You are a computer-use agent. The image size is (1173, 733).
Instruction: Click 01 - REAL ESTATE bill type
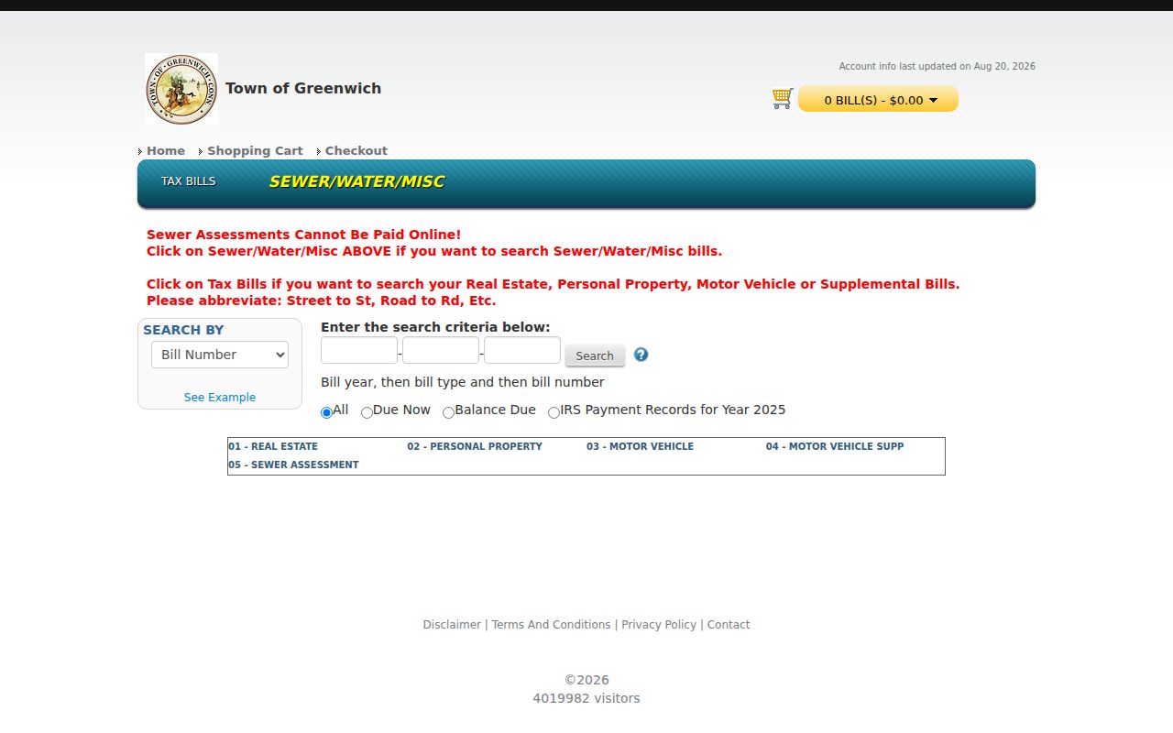[273, 446]
